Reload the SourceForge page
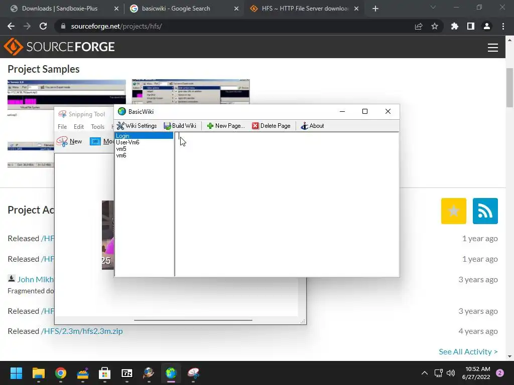Screen dimensions: 514x385 tap(43, 26)
